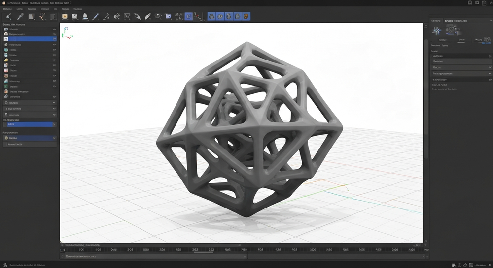This screenshot has height=268, width=493.
Task: Select the underlined middle sub-tab in right panel
Action: click(x=461, y=40)
